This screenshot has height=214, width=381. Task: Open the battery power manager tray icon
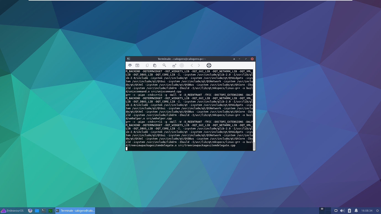[x=349, y=210]
